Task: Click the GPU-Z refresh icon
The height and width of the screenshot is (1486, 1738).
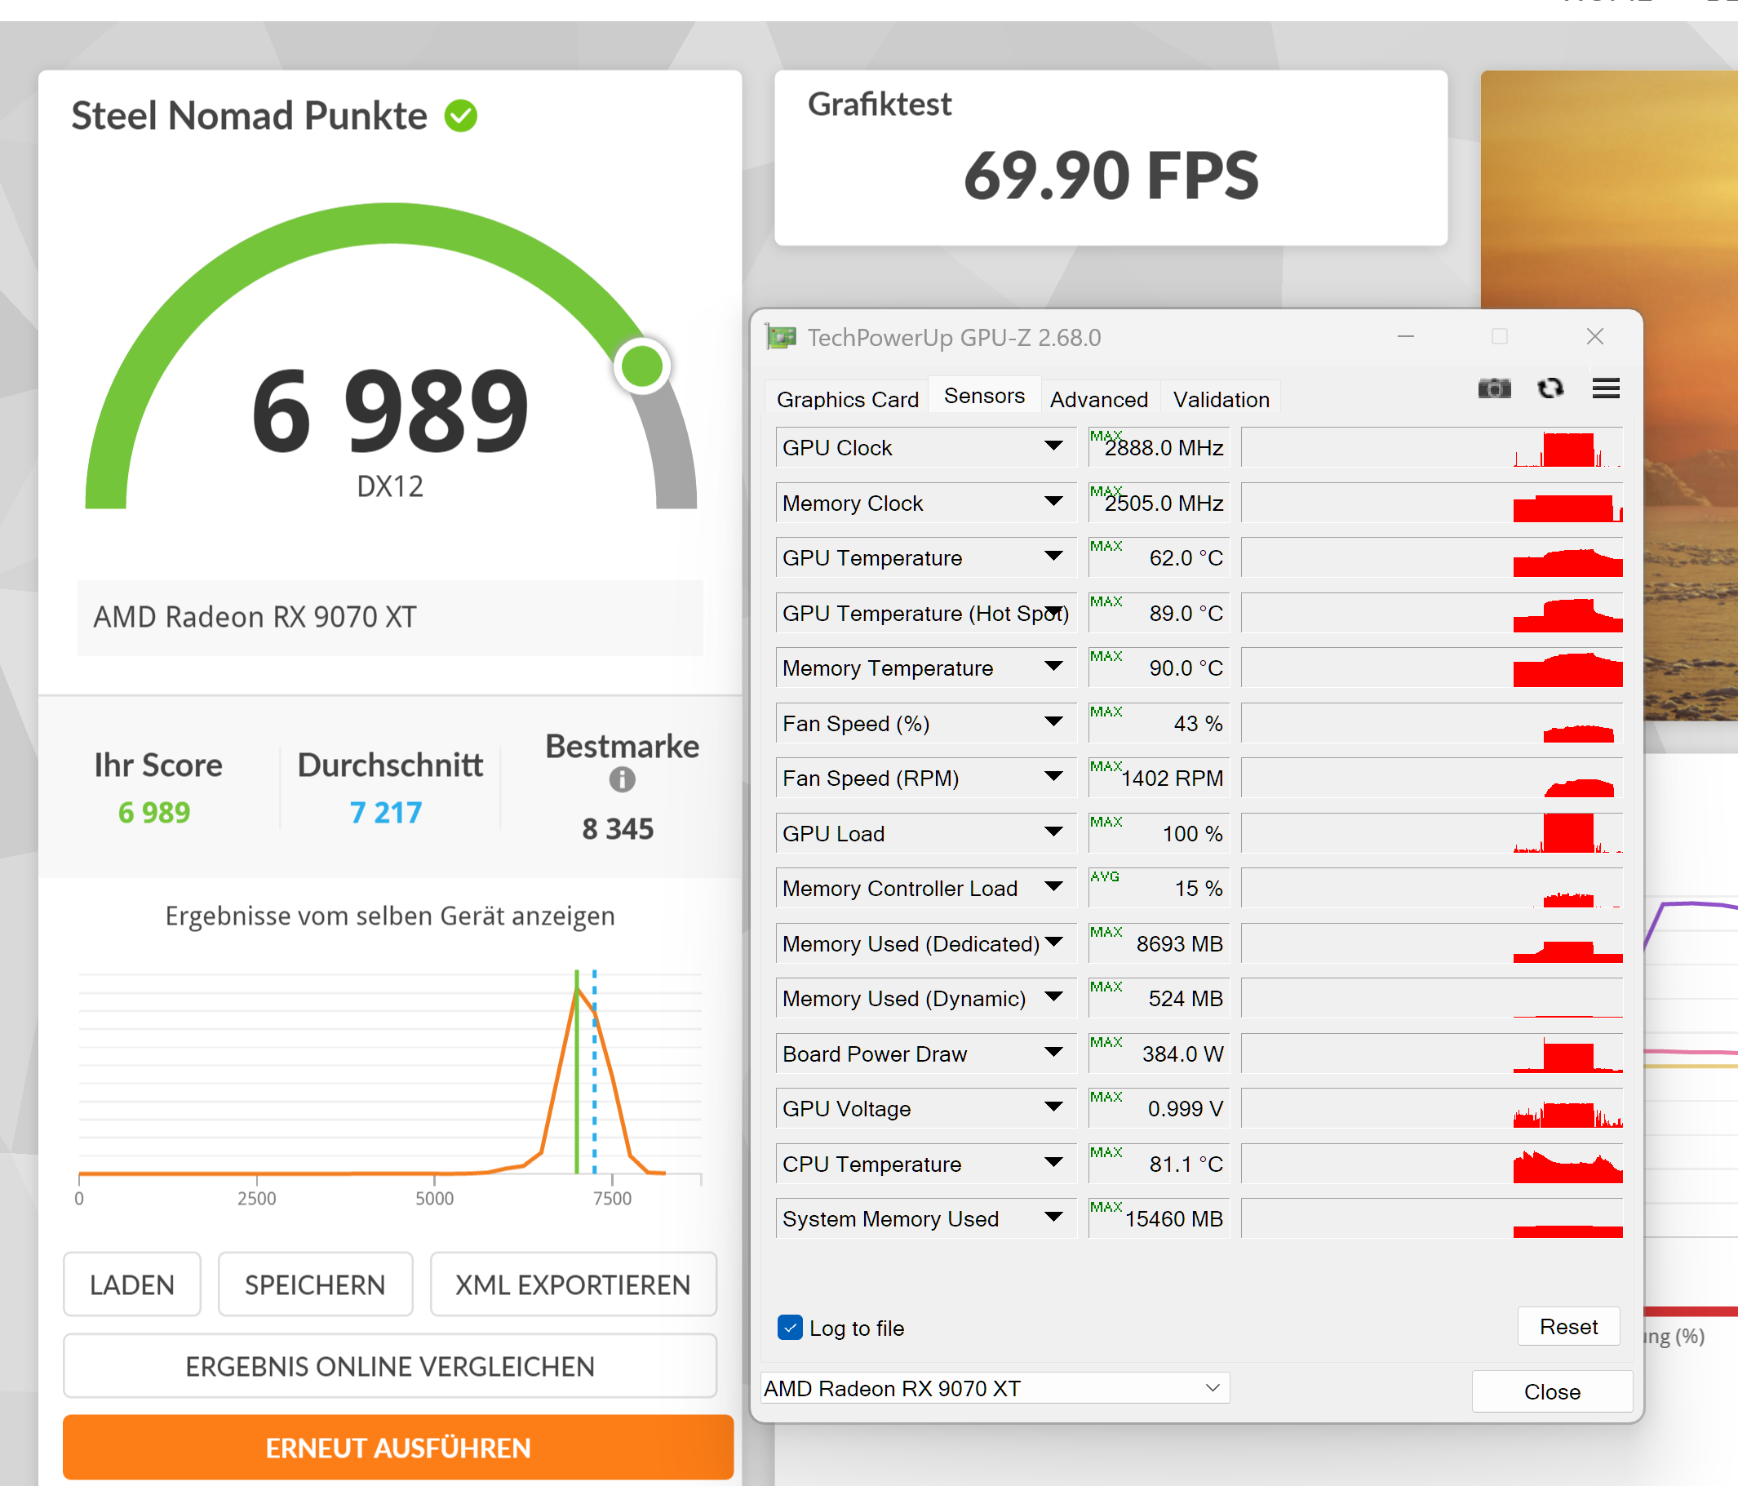Action: point(1550,388)
